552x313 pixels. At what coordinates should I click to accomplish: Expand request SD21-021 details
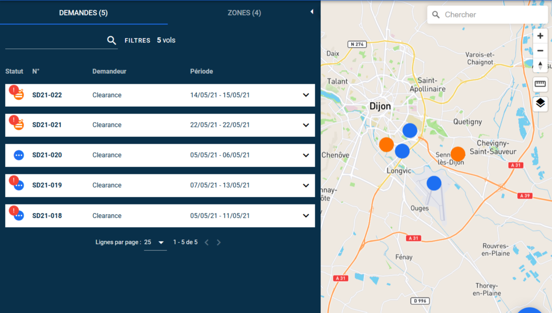point(306,125)
